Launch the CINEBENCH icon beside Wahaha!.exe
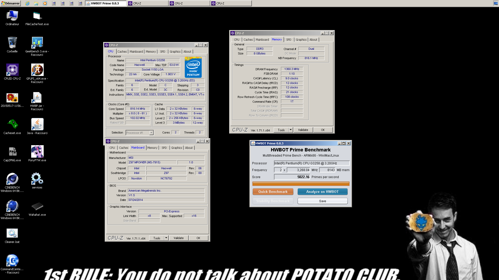Image resolution: width=499 pixels, height=280 pixels. (12, 210)
